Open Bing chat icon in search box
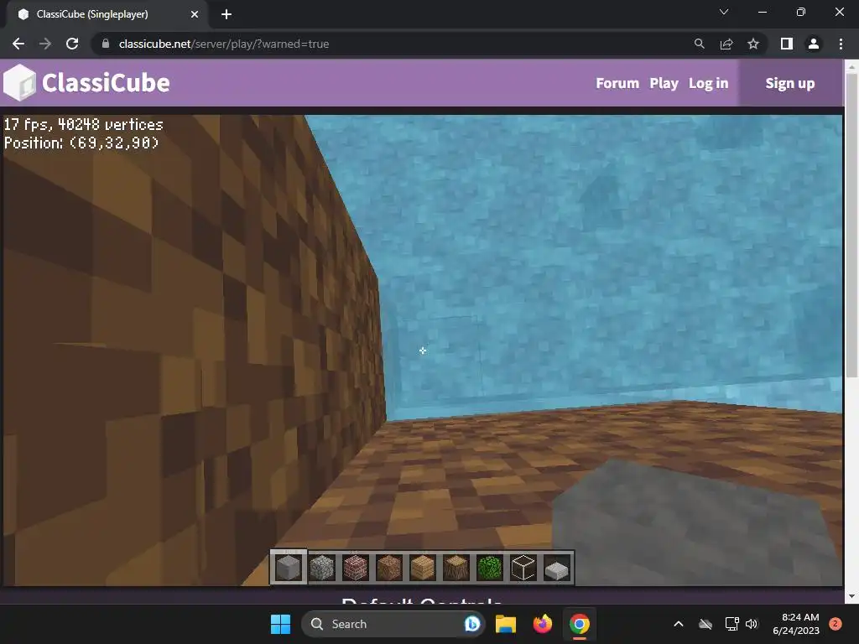859x644 pixels. click(471, 624)
